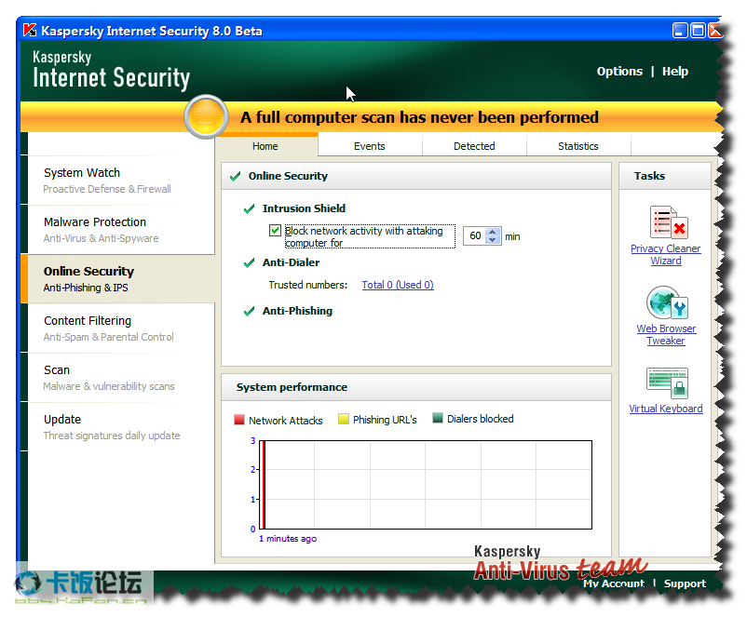This screenshot has width=747, height=617.
Task: Click the Anti-Phishing heading
Action: [x=297, y=312]
